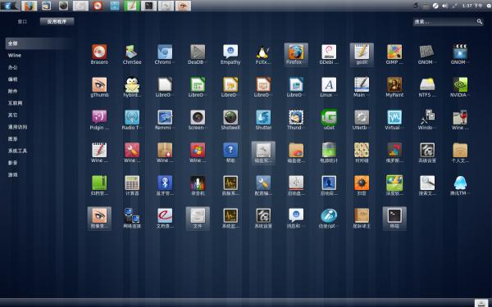Launch the calculator app 计算器

click(x=132, y=186)
